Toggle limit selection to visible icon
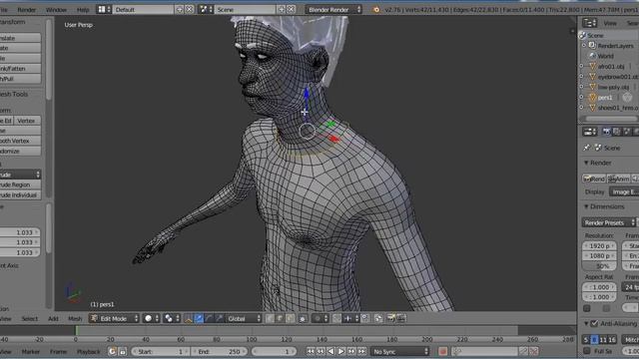Viewport: 639px width, 359px height. pos(303,318)
